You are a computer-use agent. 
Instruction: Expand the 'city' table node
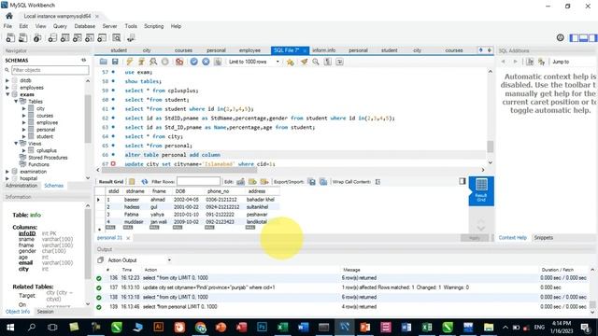[x=23, y=108]
